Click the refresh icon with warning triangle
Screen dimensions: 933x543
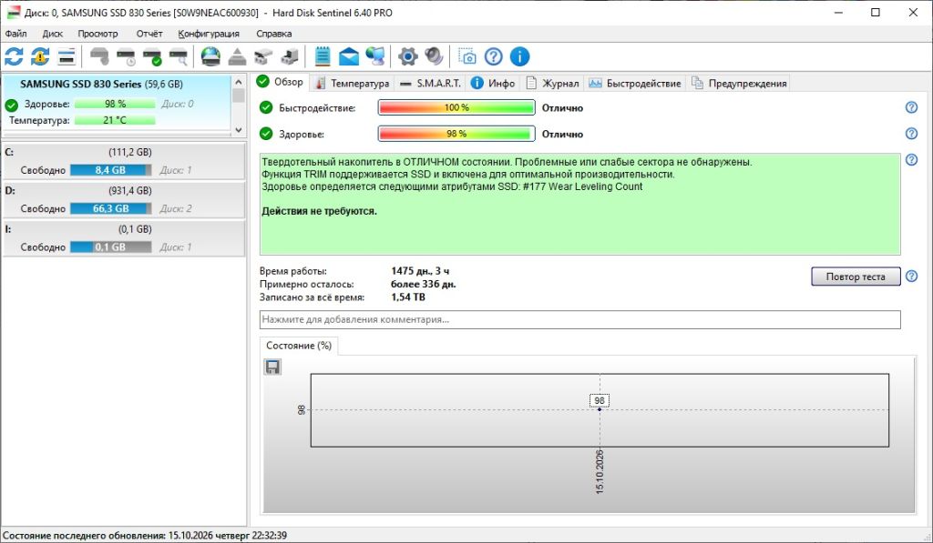pos(40,57)
